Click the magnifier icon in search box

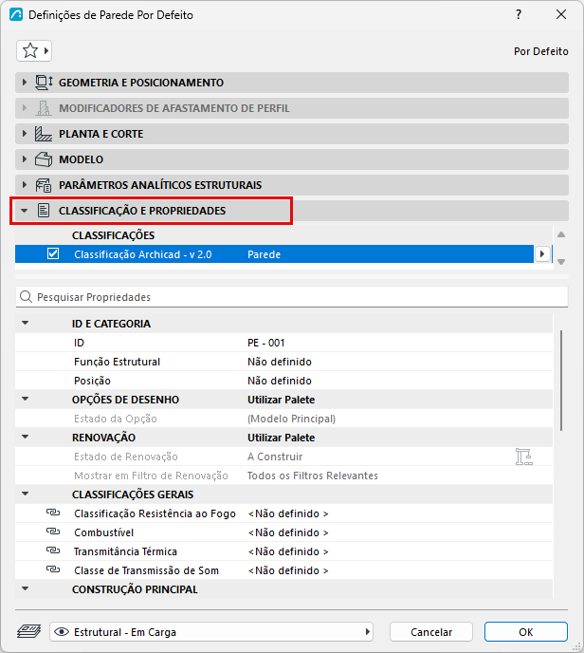point(26,297)
